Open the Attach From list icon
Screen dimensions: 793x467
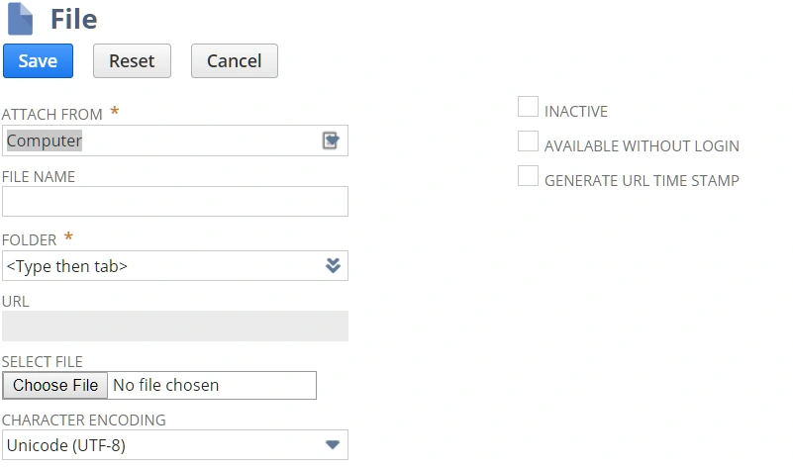[x=331, y=141]
